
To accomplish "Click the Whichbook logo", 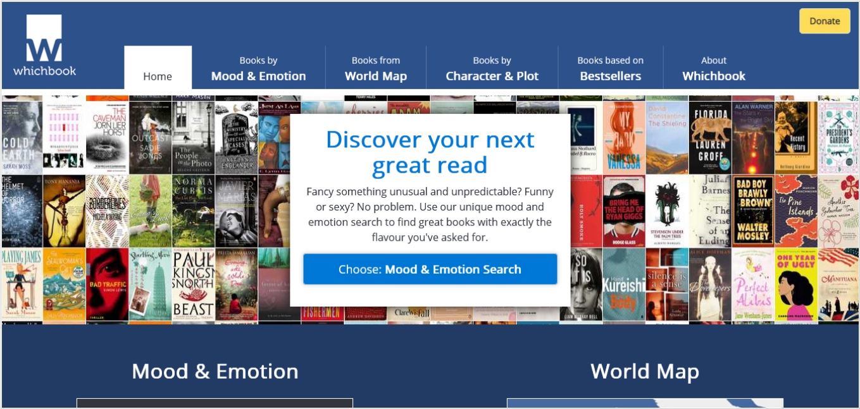I will [x=44, y=46].
